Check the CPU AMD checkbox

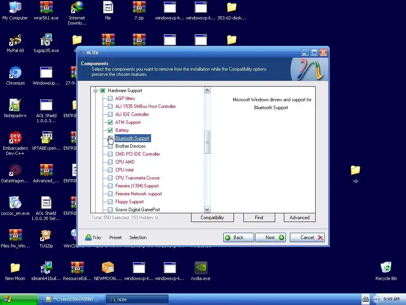tap(110, 162)
